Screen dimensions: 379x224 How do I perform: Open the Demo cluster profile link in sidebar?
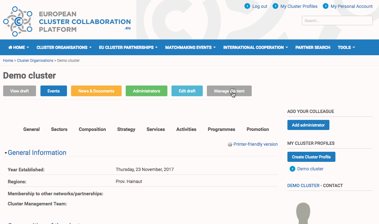tap(310, 169)
